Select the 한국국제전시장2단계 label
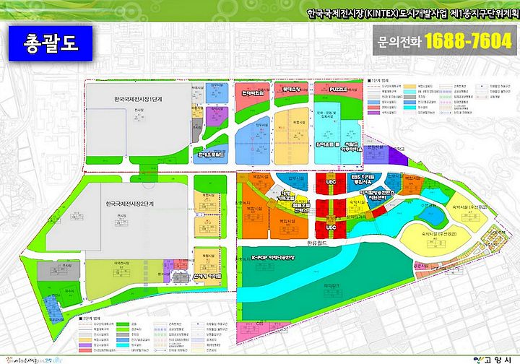This screenshot has width=520, height=364. [130, 204]
